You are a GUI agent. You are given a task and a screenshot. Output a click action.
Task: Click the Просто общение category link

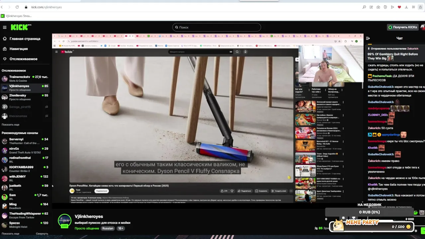point(87,228)
